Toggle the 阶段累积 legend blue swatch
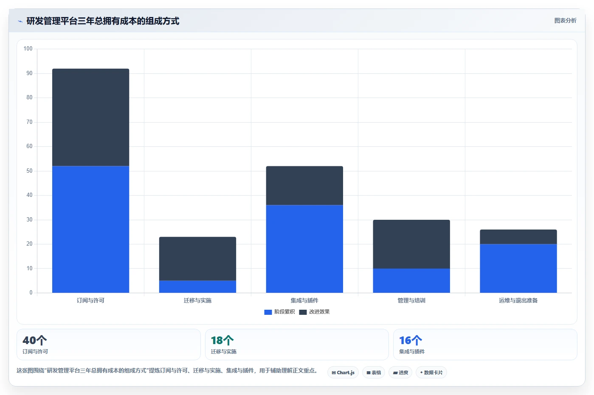This screenshot has height=395, width=594. click(268, 312)
